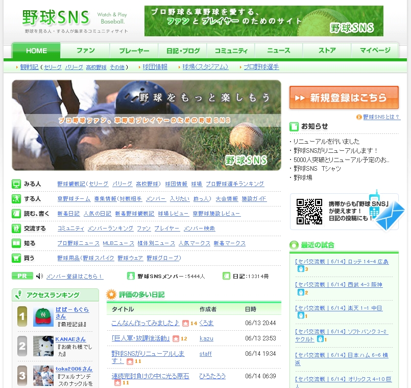Screen dimensions: 411x388
Task: Open the notice 野球場
Action: [303, 178]
